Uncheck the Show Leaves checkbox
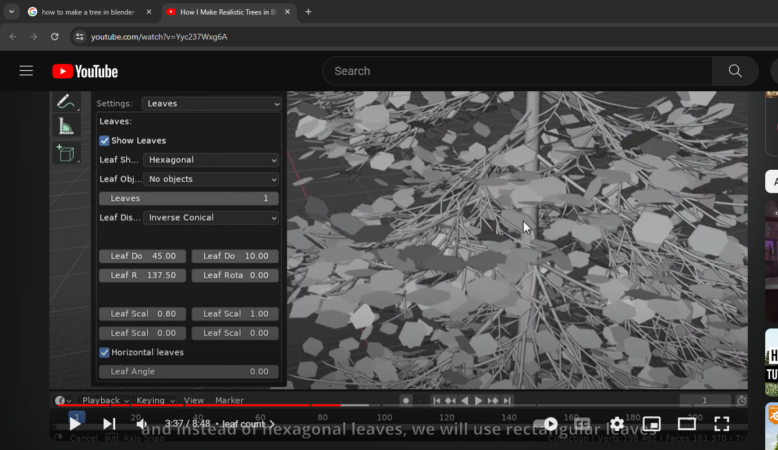The width and height of the screenshot is (778, 450). coord(105,141)
